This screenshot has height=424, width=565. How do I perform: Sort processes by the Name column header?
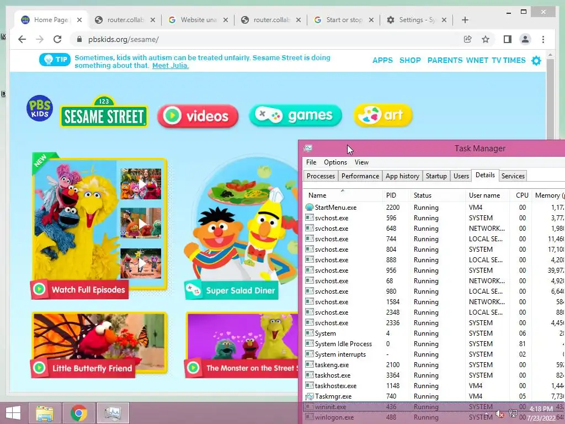[342, 195]
